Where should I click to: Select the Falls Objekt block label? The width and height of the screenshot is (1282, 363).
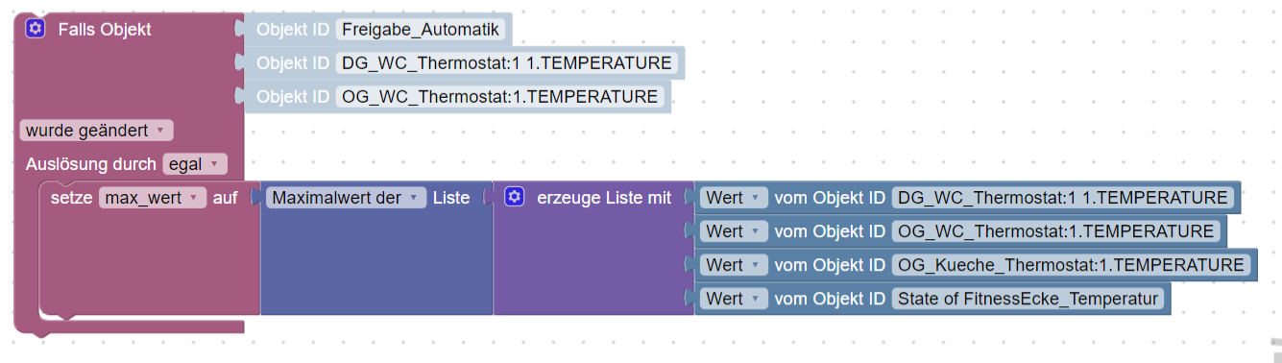pos(105,29)
